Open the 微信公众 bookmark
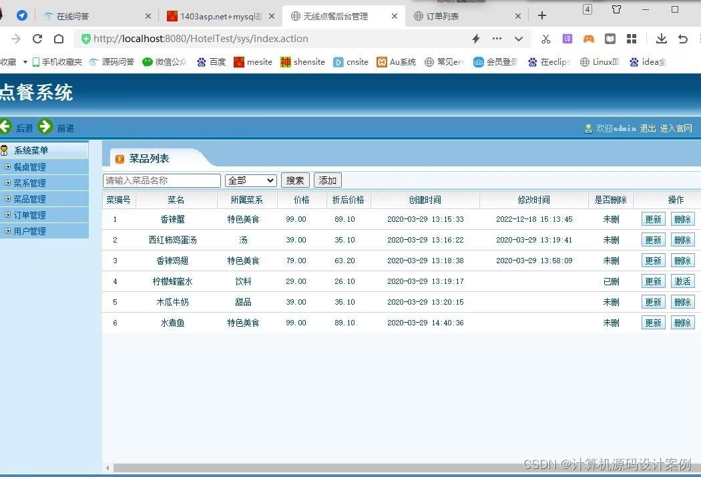 [164, 62]
